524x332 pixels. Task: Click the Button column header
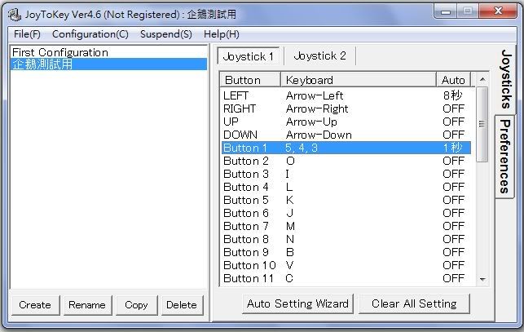250,80
